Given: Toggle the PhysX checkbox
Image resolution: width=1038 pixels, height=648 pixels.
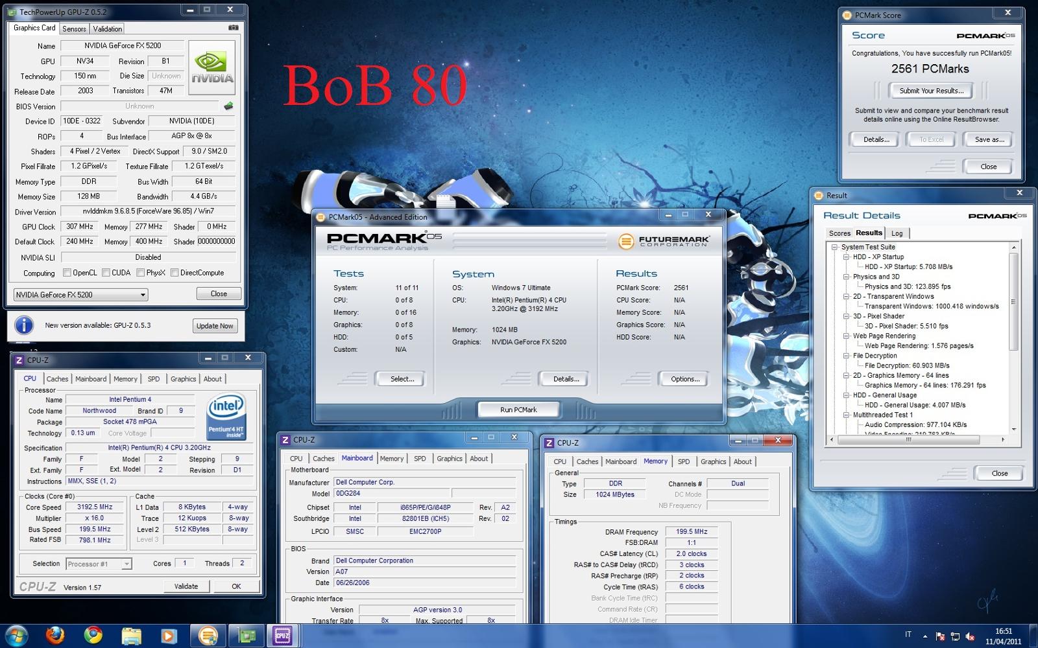Looking at the screenshot, I should tap(140, 273).
